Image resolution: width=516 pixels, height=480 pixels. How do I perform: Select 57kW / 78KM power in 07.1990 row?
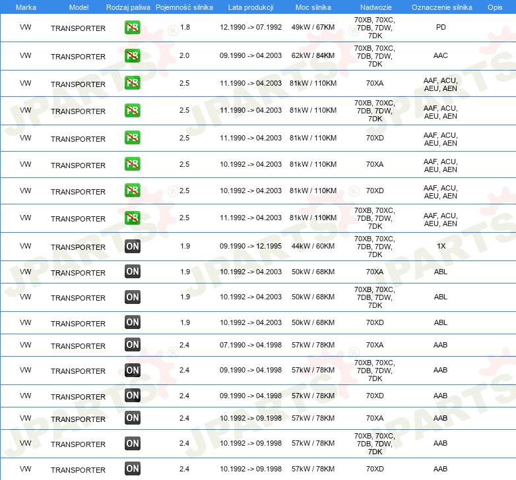313,345
